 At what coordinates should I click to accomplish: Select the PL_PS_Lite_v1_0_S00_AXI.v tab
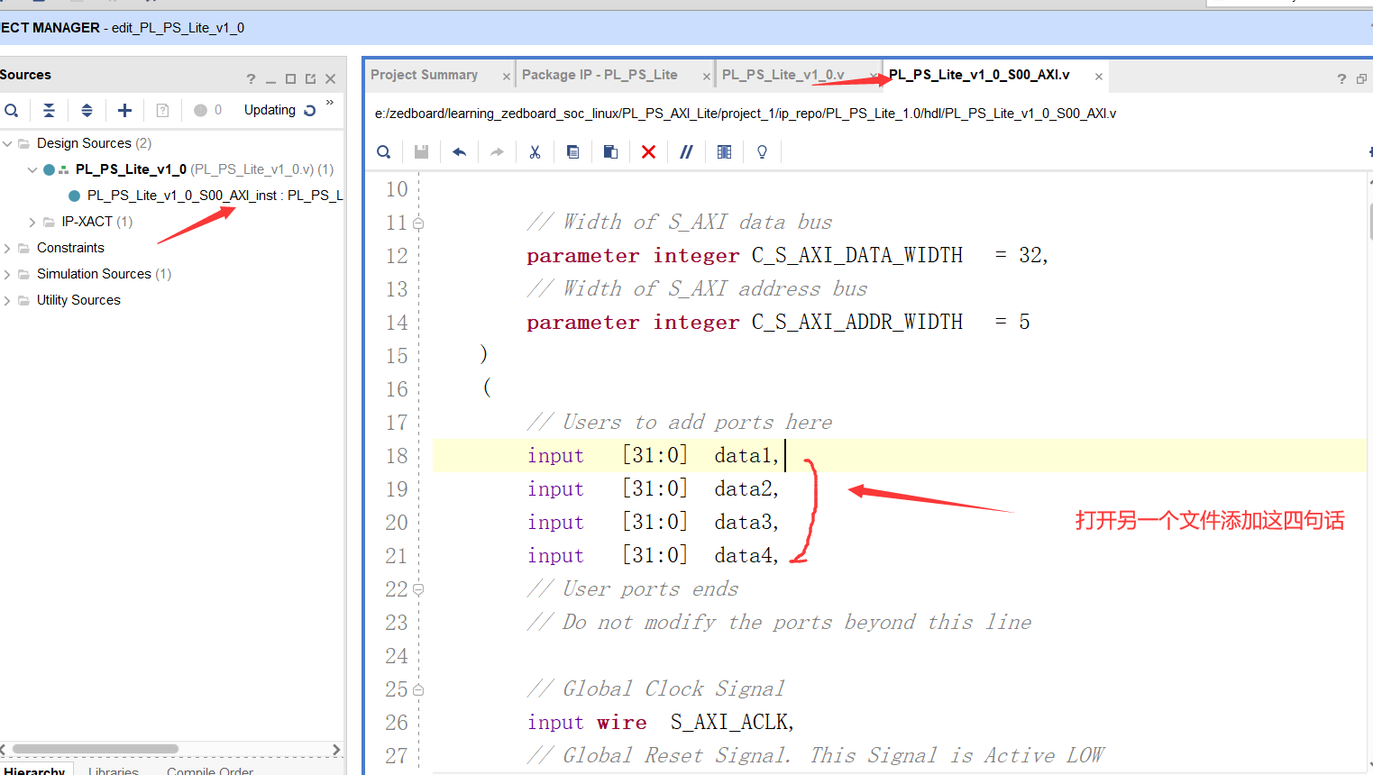979,75
